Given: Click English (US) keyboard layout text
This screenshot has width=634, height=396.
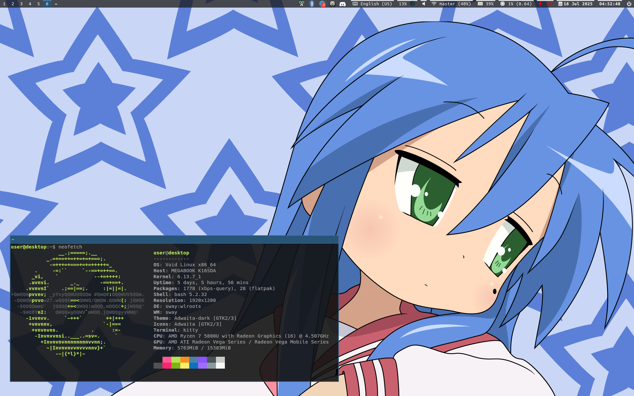Looking at the screenshot, I should tap(376, 4).
